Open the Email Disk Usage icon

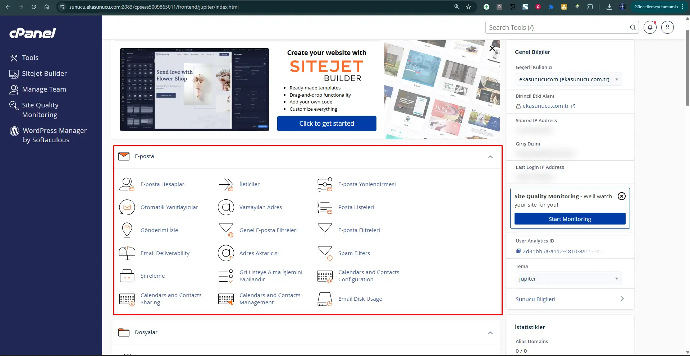325,299
